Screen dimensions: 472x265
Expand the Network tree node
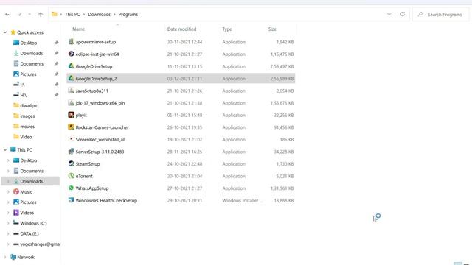click(5, 257)
